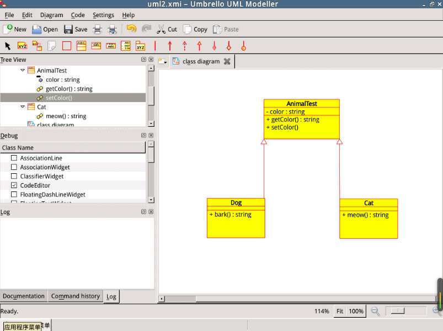Collapse the Cat tree node
Image resolution: width=443 pixels, height=331 pixels.
pos(23,106)
